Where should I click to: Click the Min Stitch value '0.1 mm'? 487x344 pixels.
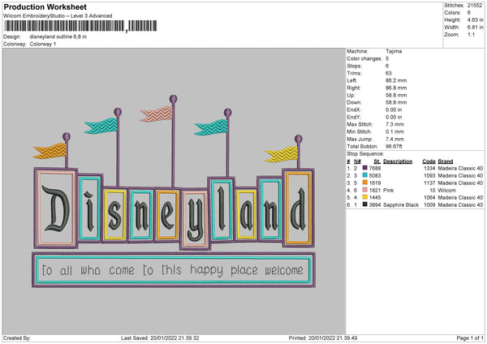click(x=395, y=131)
